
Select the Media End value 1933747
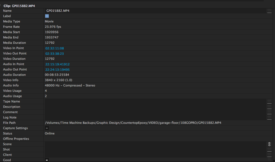tap(52, 37)
